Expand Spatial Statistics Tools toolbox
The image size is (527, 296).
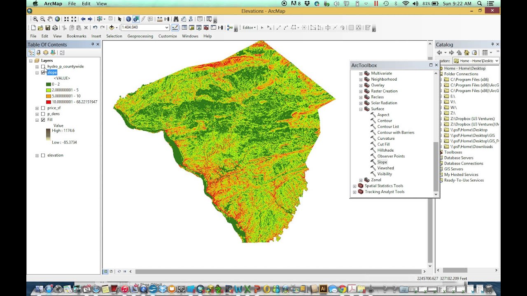354,186
